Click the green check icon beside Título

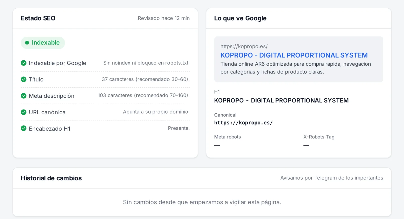coord(23,79)
